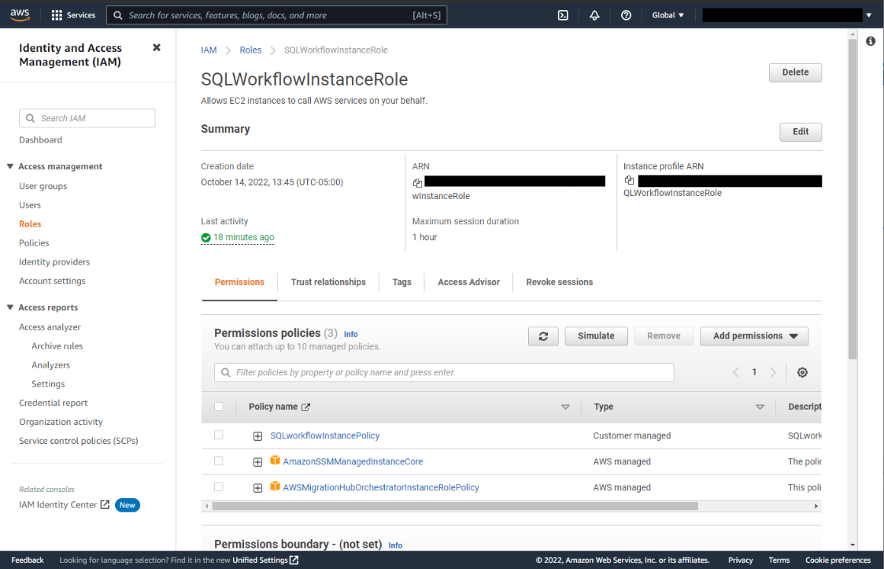The height and width of the screenshot is (569, 884).
Task: Click the magnifier in top search bar
Action: point(118,15)
